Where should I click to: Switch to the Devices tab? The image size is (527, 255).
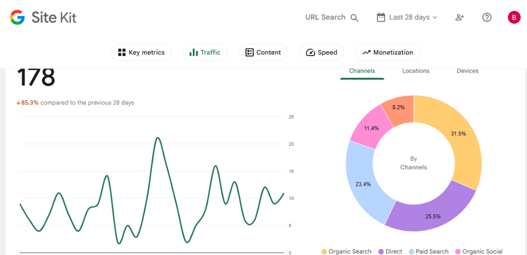click(467, 71)
